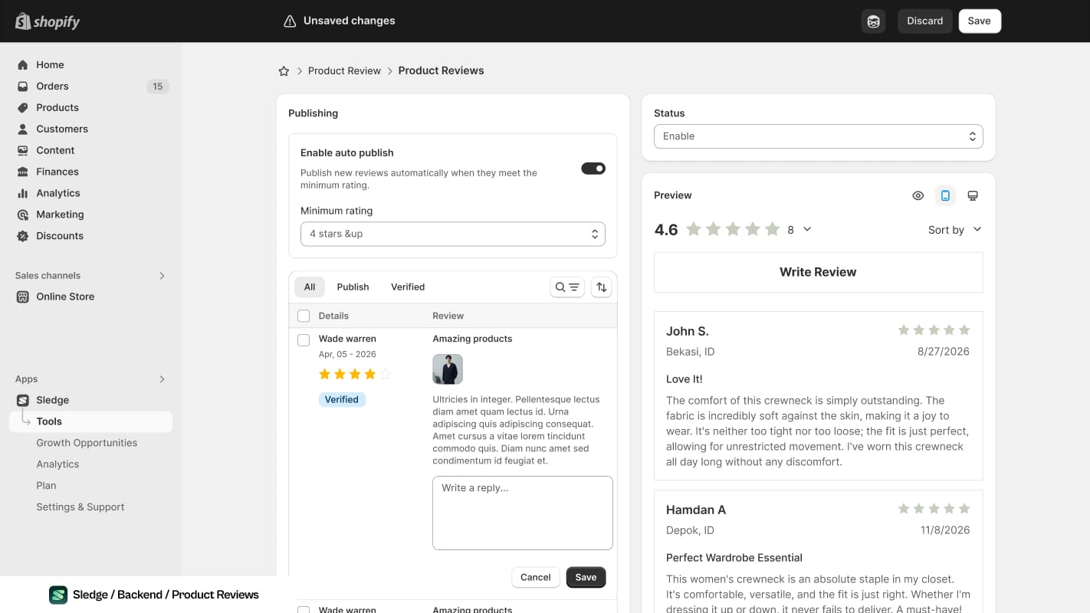Image resolution: width=1090 pixels, height=613 pixels.
Task: Click the Marketing target icon
Action: point(23,215)
